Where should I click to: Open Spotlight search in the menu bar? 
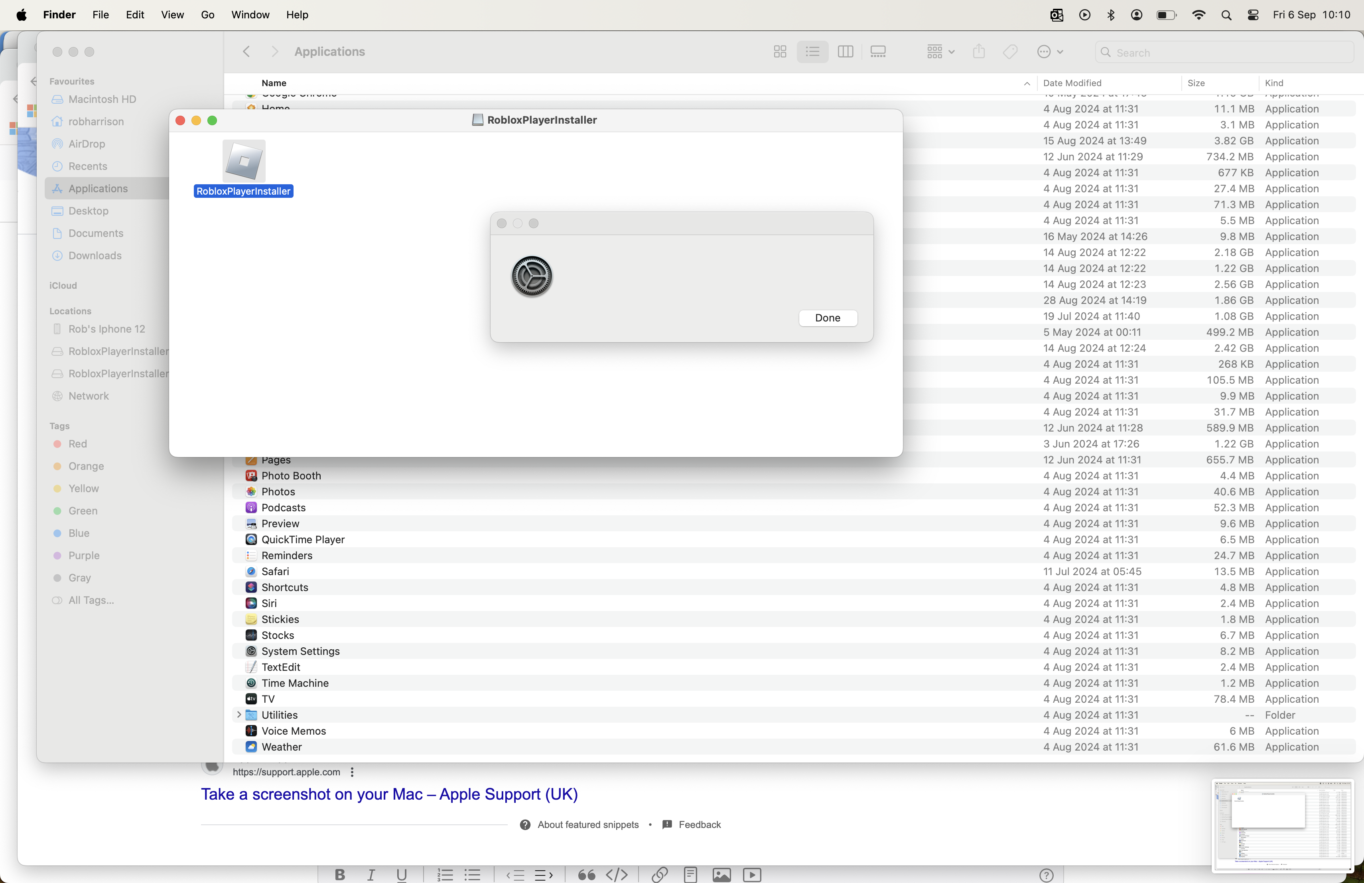point(1226,16)
